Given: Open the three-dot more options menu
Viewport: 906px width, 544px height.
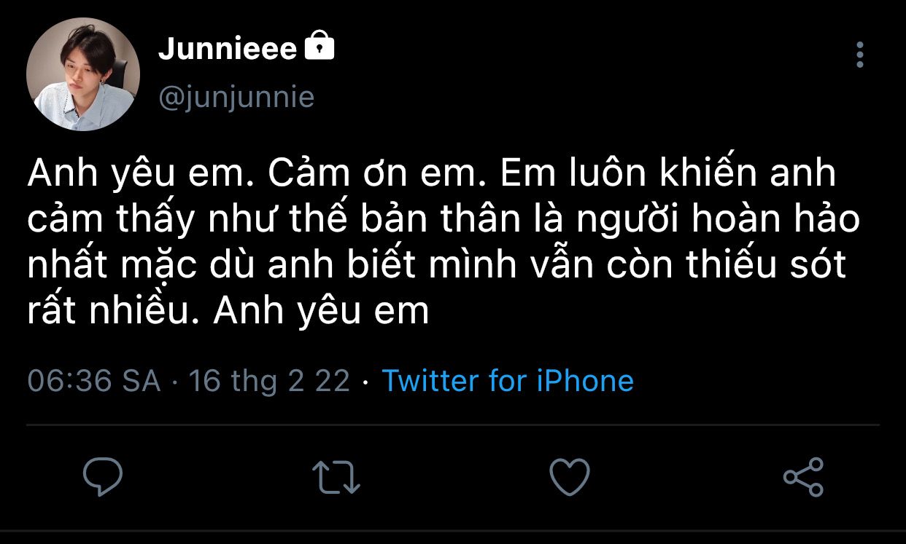Looking at the screenshot, I should pyautogui.click(x=860, y=55).
